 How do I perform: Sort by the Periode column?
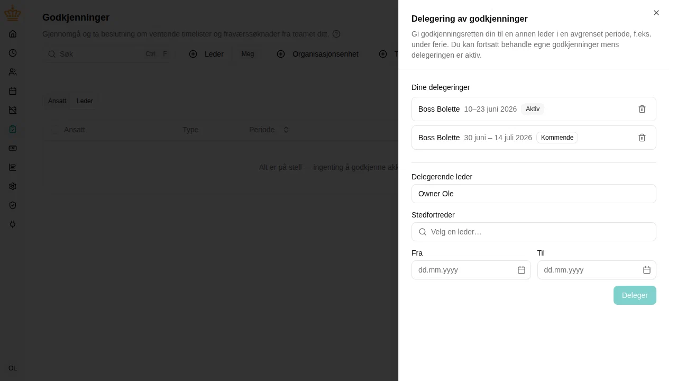[269, 130]
